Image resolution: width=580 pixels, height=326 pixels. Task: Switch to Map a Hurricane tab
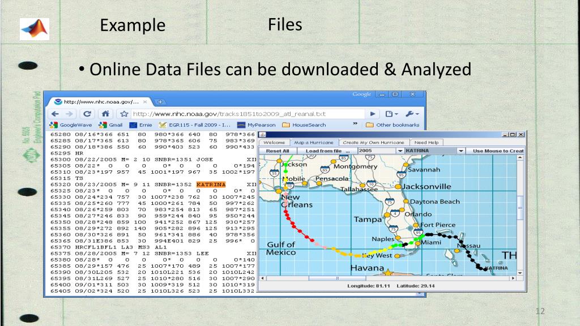[314, 142]
